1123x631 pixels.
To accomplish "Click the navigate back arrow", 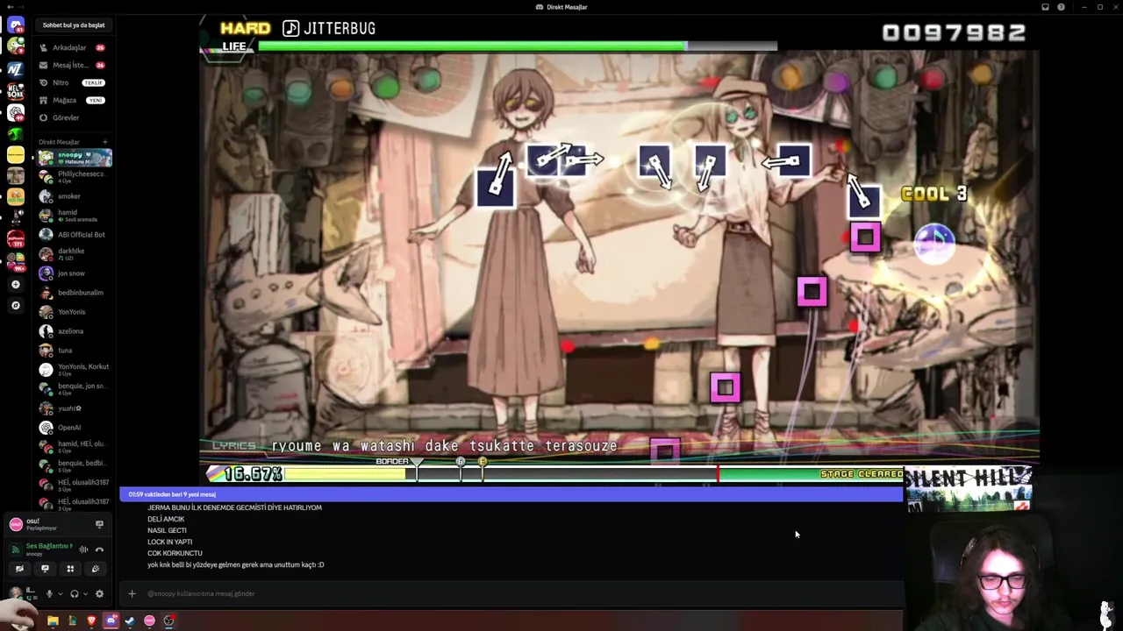I will click(10, 7).
